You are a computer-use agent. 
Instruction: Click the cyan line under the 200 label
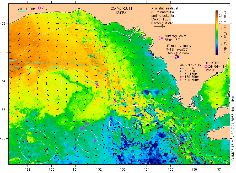point(22,11)
